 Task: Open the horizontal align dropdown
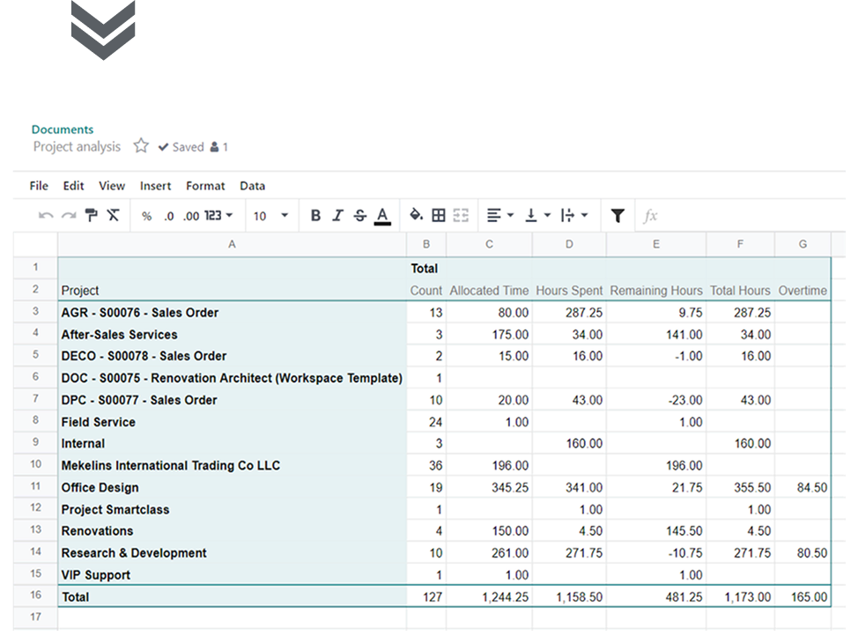(x=499, y=216)
